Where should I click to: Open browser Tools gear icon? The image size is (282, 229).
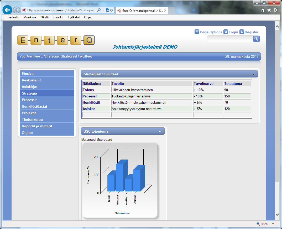tap(276, 10)
